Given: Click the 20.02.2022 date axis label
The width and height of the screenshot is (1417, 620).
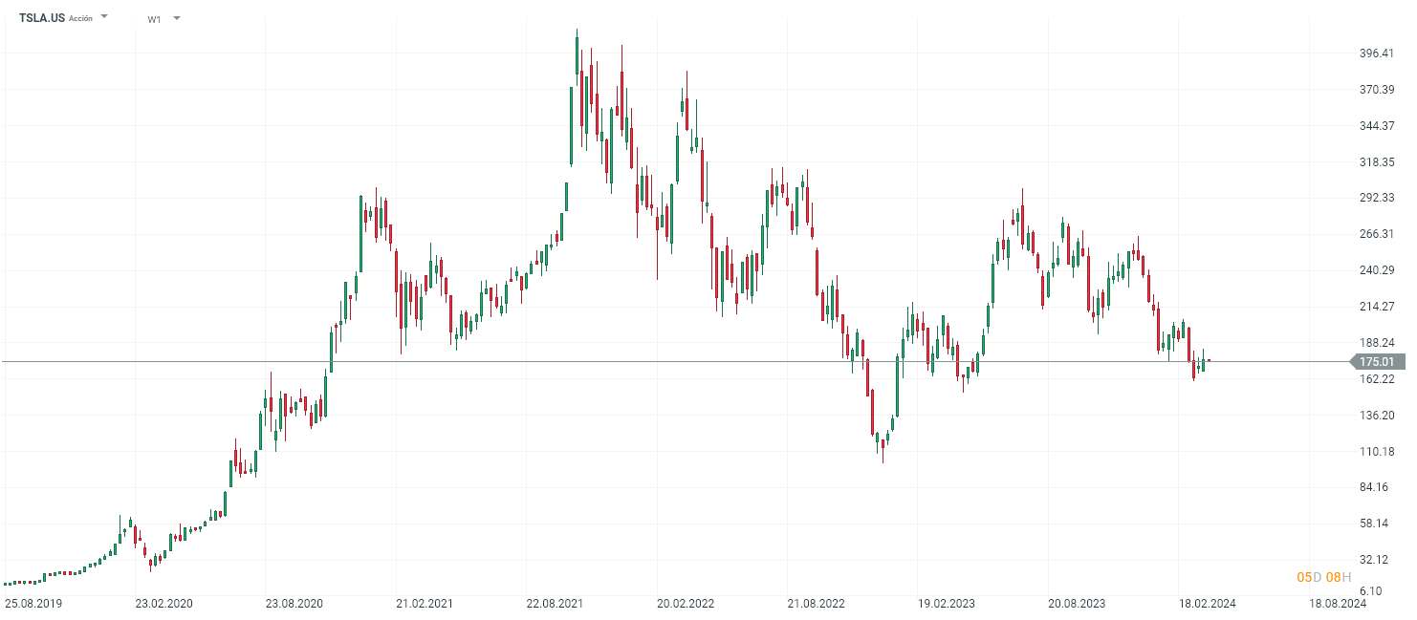Looking at the screenshot, I should [x=686, y=604].
